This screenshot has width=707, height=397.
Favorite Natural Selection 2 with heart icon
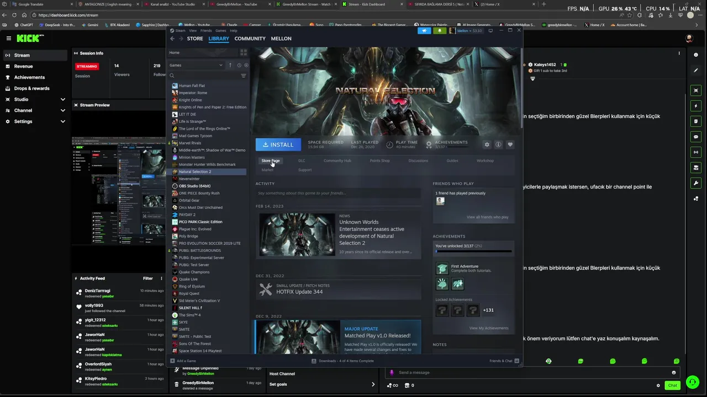pos(510,144)
